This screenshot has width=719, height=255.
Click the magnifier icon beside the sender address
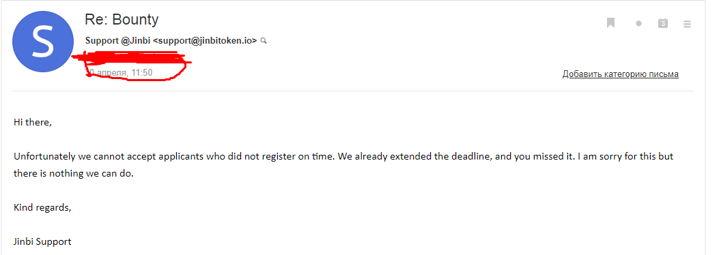tap(263, 41)
